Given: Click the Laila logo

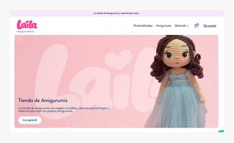Looking at the screenshot, I should pyautogui.click(x=27, y=24).
